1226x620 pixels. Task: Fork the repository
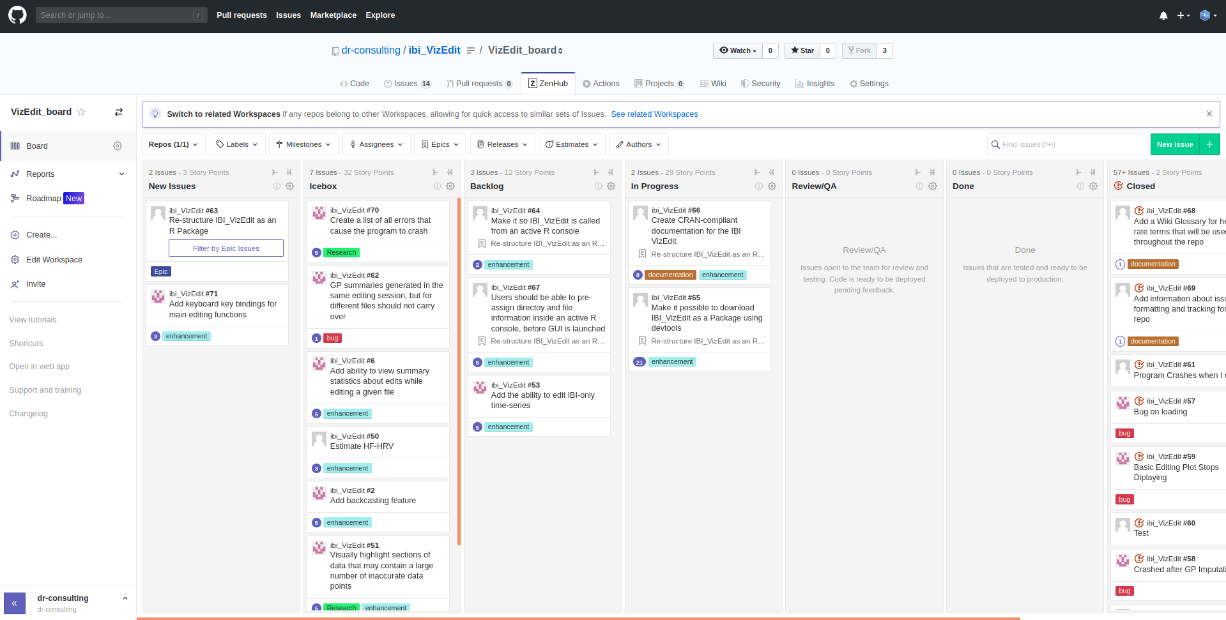click(x=859, y=50)
